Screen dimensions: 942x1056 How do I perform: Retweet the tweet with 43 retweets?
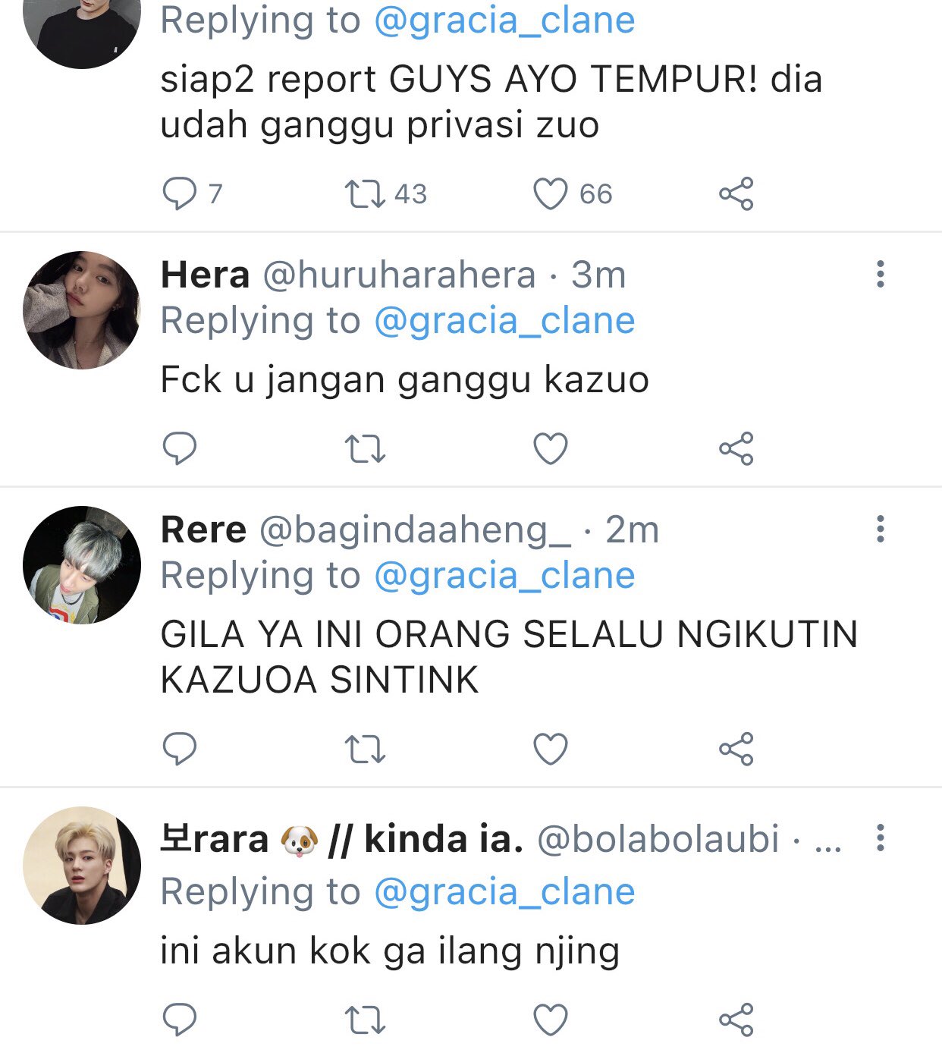pyautogui.click(x=365, y=194)
